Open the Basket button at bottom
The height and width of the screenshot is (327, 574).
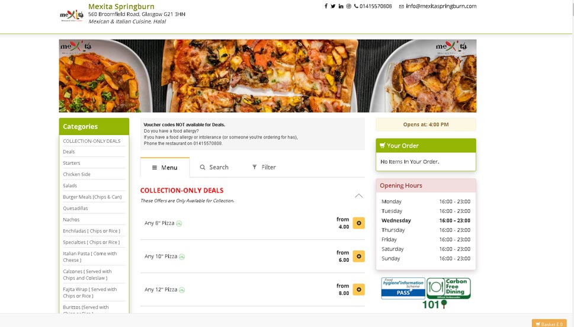549,323
